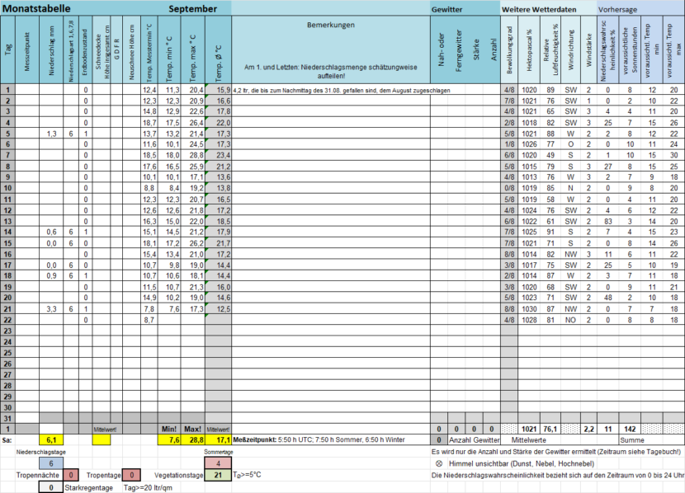Select the Bemerkungen cell for day 1
Viewport: 685px width, 493px height.
tap(331, 91)
